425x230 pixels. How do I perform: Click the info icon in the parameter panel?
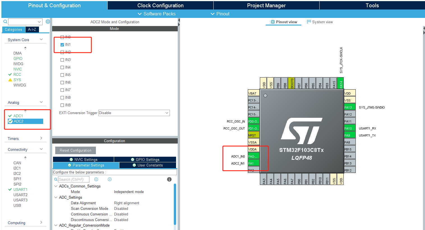pos(169,179)
